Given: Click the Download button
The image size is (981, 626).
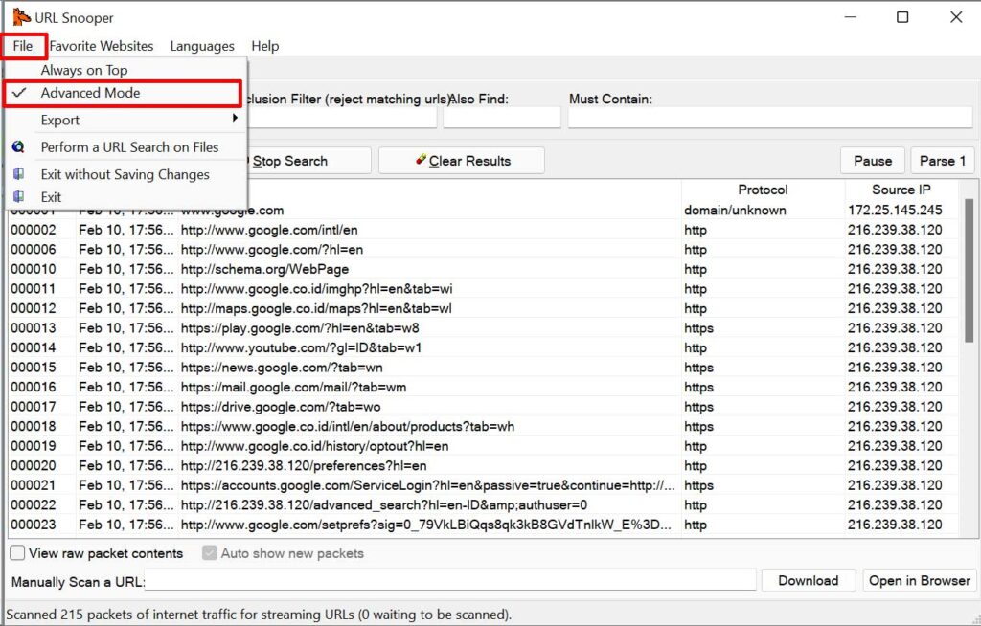Looking at the screenshot, I should [809, 580].
